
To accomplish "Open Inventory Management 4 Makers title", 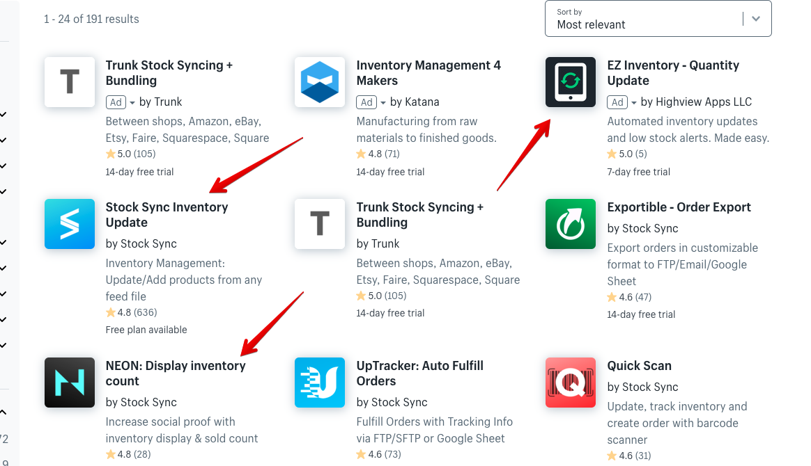I will click(x=428, y=73).
